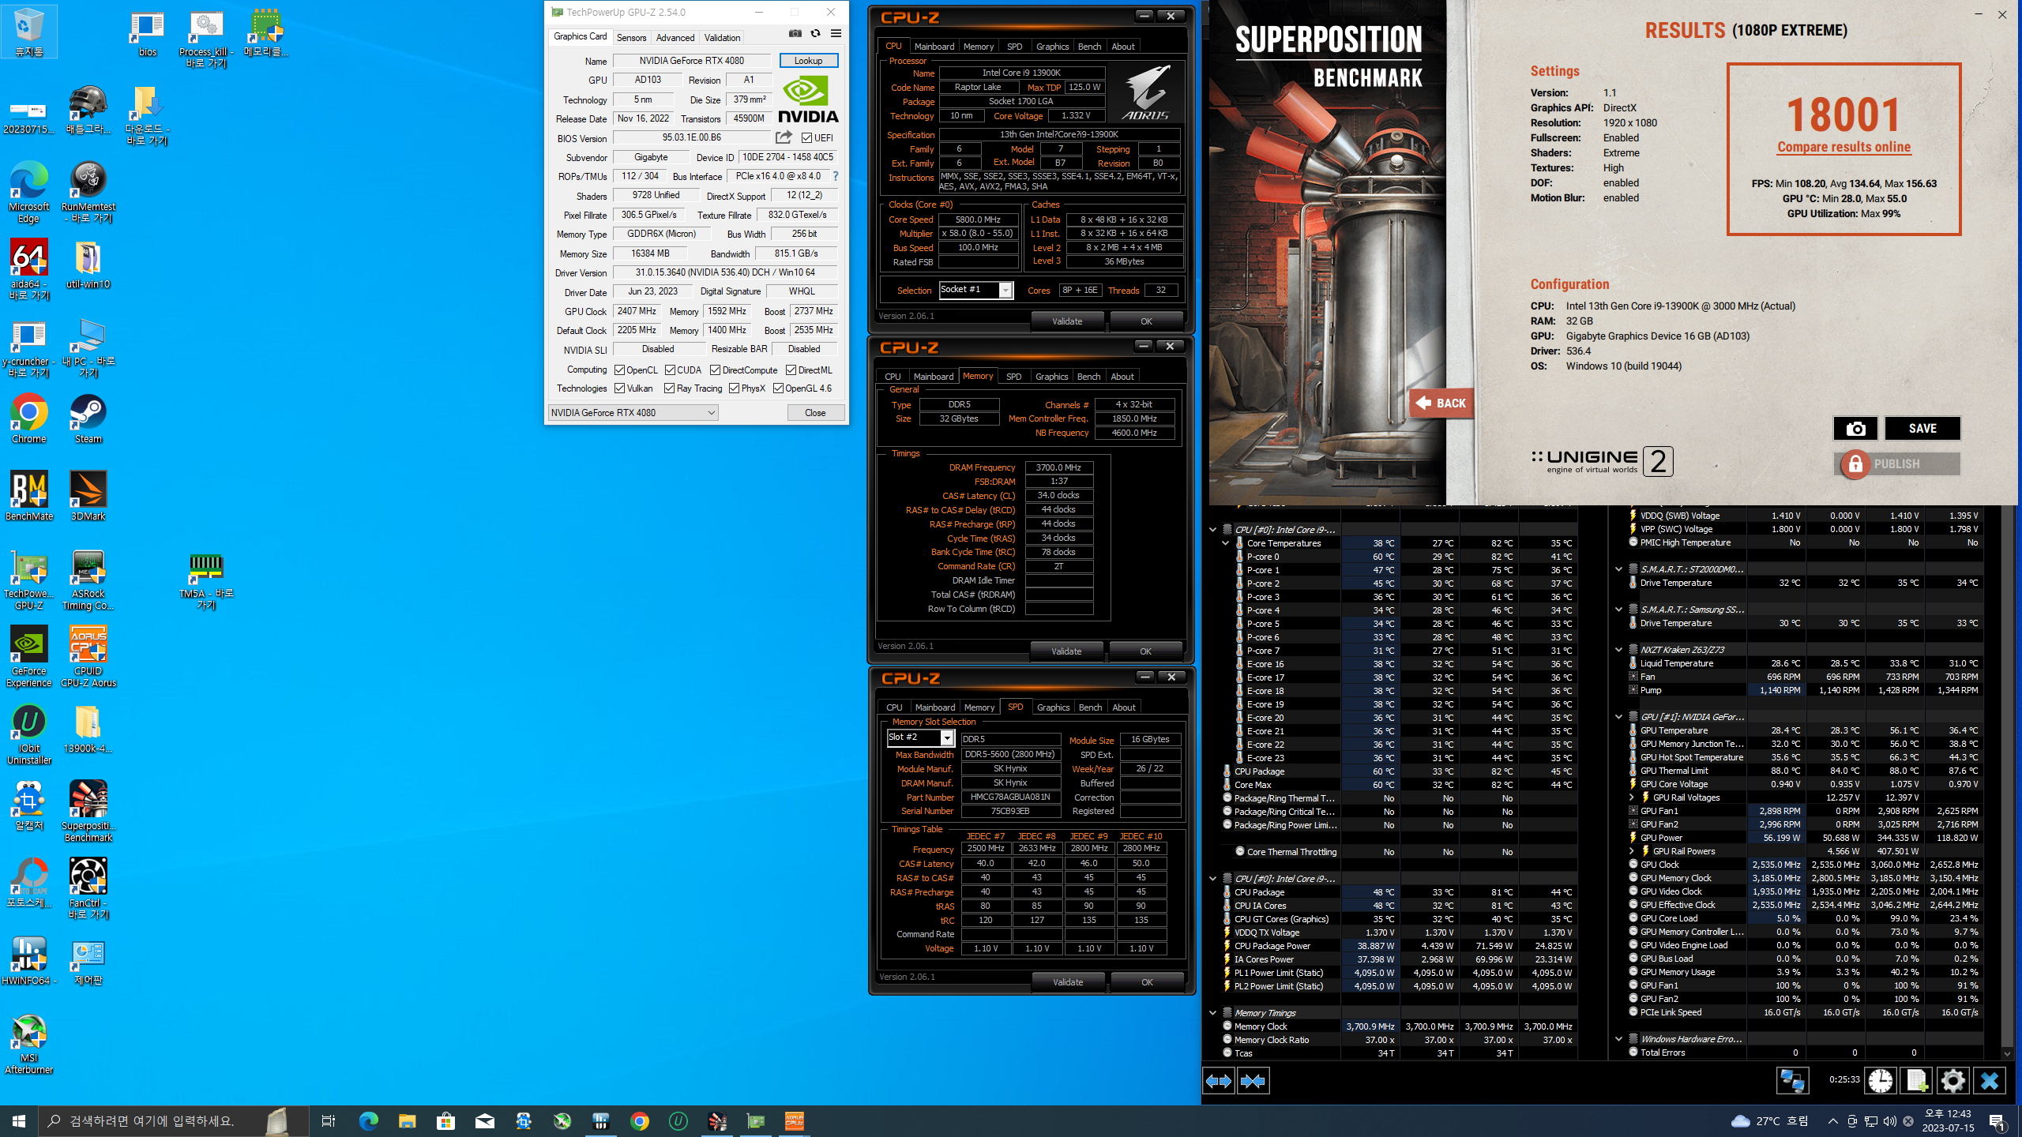The height and width of the screenshot is (1137, 2022).
Task: Launch Steam from desktop
Action: point(88,418)
